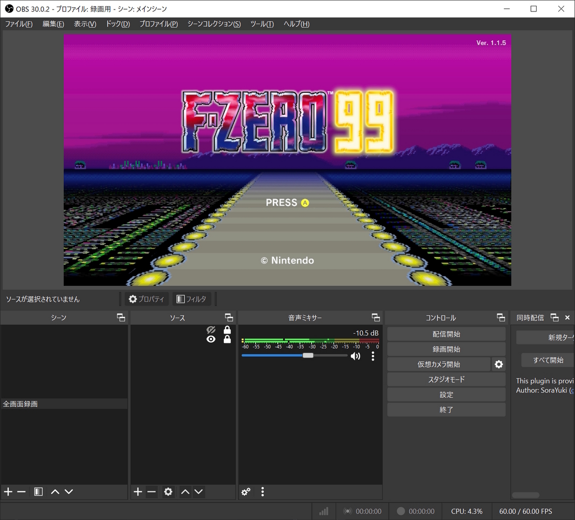Viewport: 575px width, 520px height.
Task: Open the プロファイル(P) menu
Action: [159, 24]
